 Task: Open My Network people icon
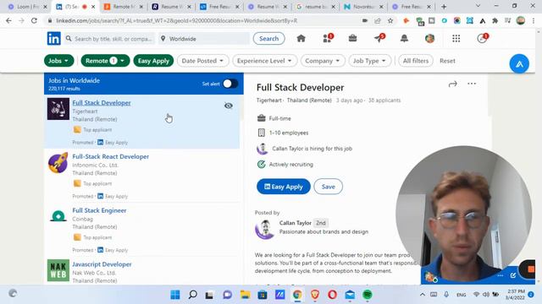pyautogui.click(x=327, y=39)
